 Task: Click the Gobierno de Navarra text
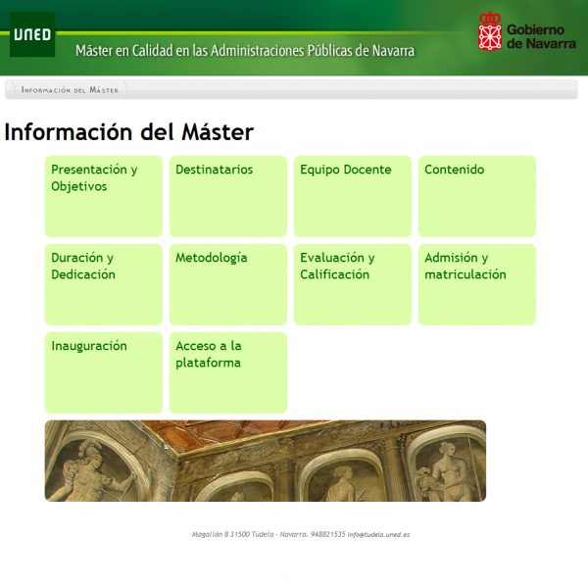[x=541, y=36]
